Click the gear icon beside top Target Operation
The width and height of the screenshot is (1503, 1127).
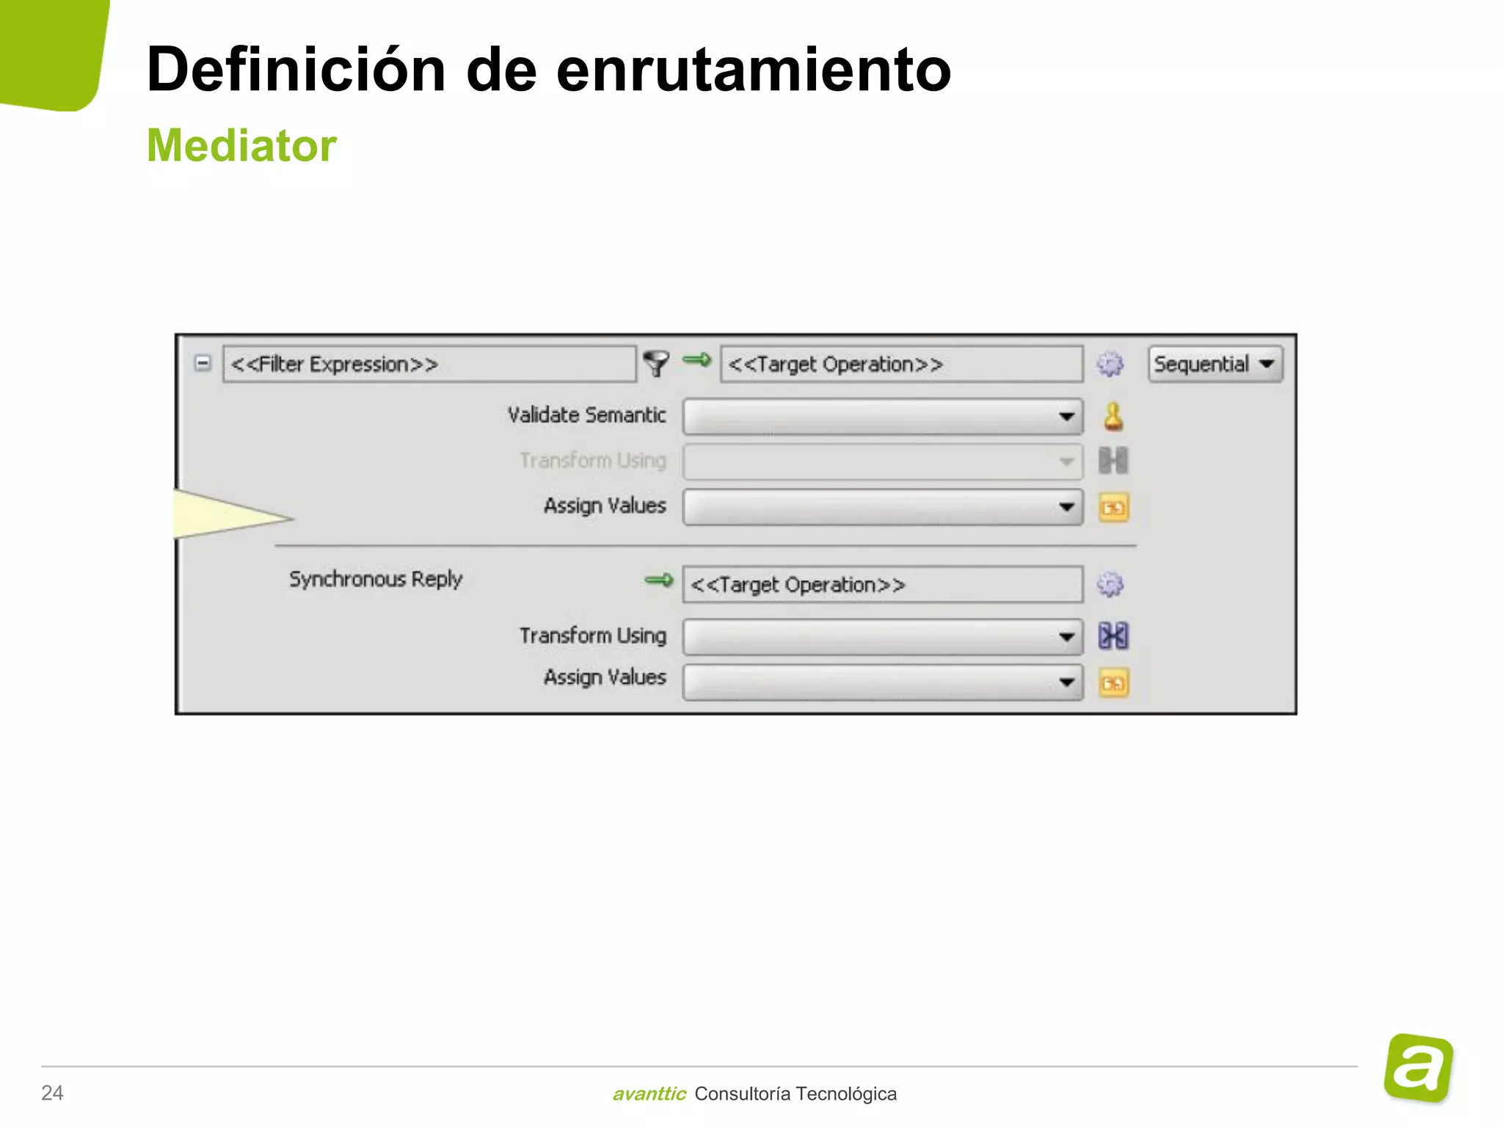[x=1110, y=364]
